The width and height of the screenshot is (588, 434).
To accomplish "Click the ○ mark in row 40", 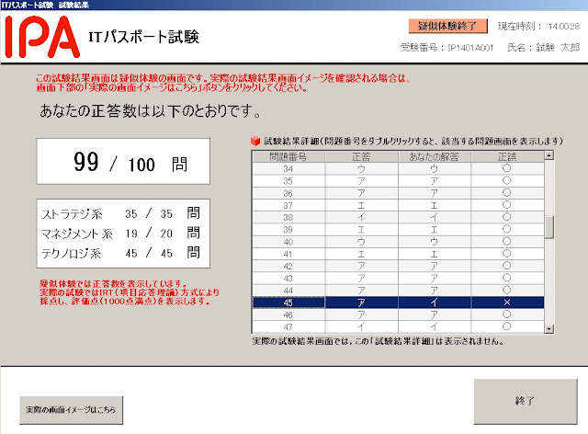I will tap(506, 241).
